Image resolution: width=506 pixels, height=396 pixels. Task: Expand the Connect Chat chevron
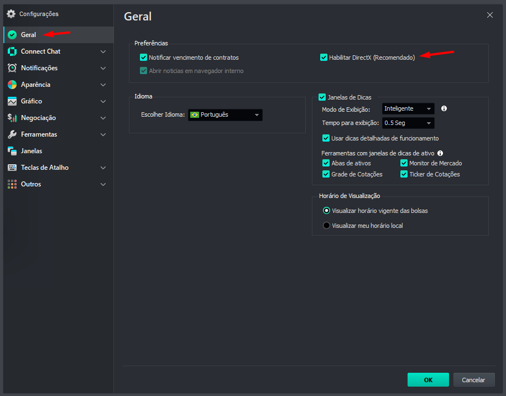click(x=103, y=51)
